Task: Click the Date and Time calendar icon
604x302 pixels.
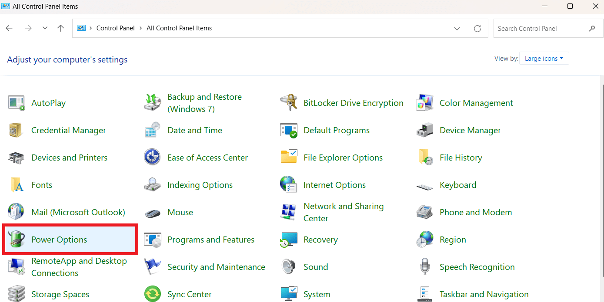Action: pos(153,130)
